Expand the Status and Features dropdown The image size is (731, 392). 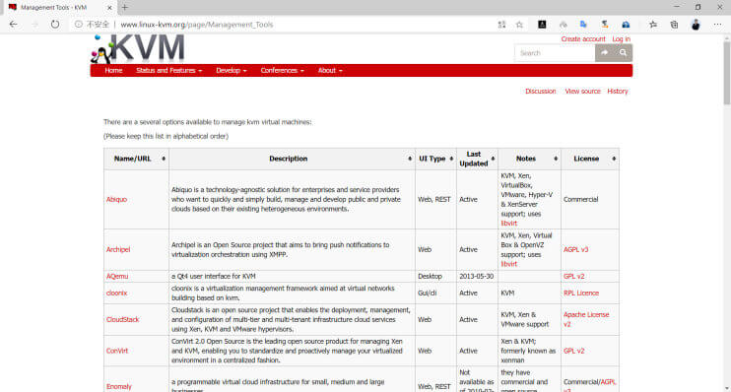click(x=168, y=70)
